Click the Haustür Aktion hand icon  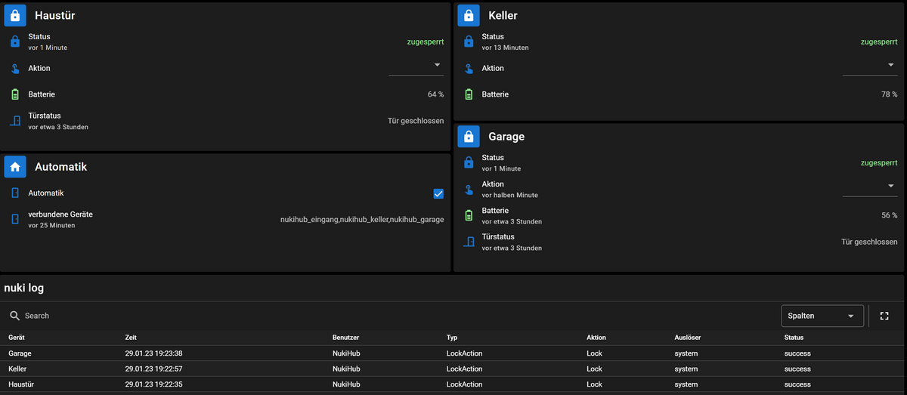pos(15,68)
